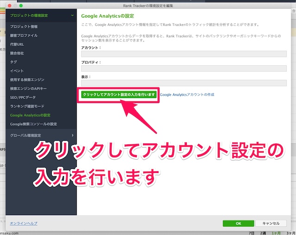Image resolution: width=296 pixels, height=235 pixels.
Task: Open 検索エンジンのAPIキー settings
Action: click(x=28, y=88)
